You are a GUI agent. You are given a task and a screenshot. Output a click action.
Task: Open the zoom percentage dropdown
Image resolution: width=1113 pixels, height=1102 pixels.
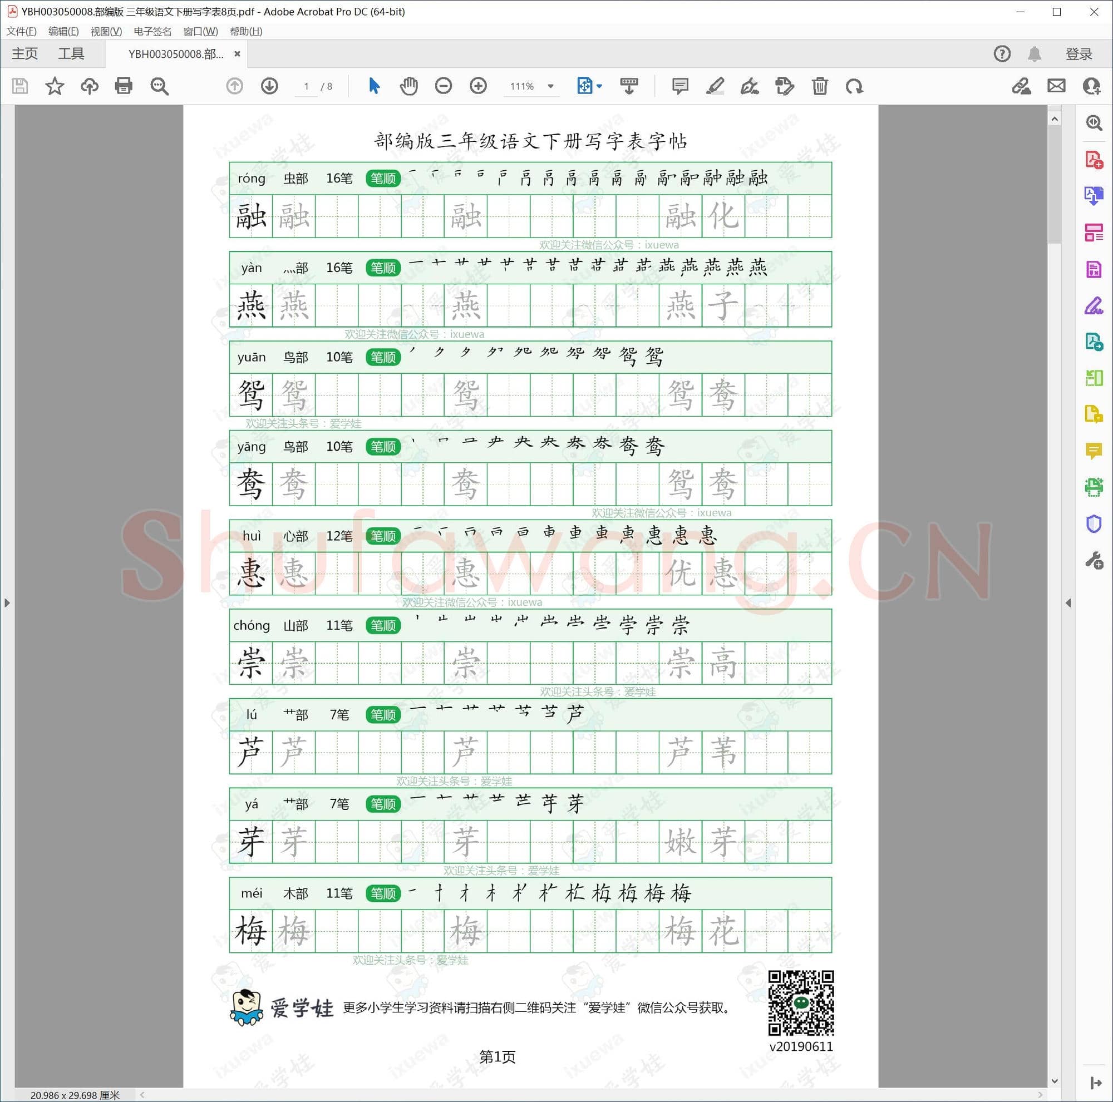point(550,86)
